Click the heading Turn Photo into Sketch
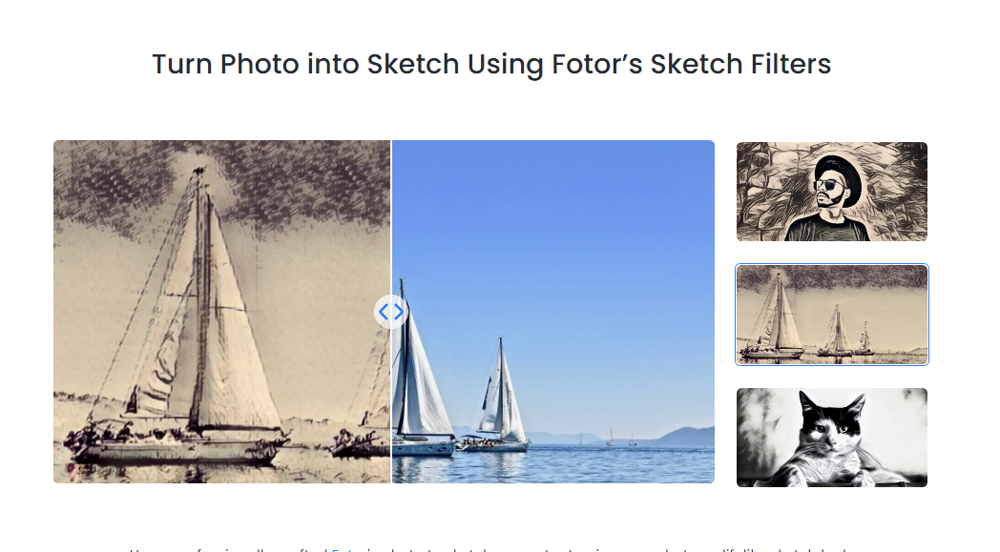 click(490, 64)
